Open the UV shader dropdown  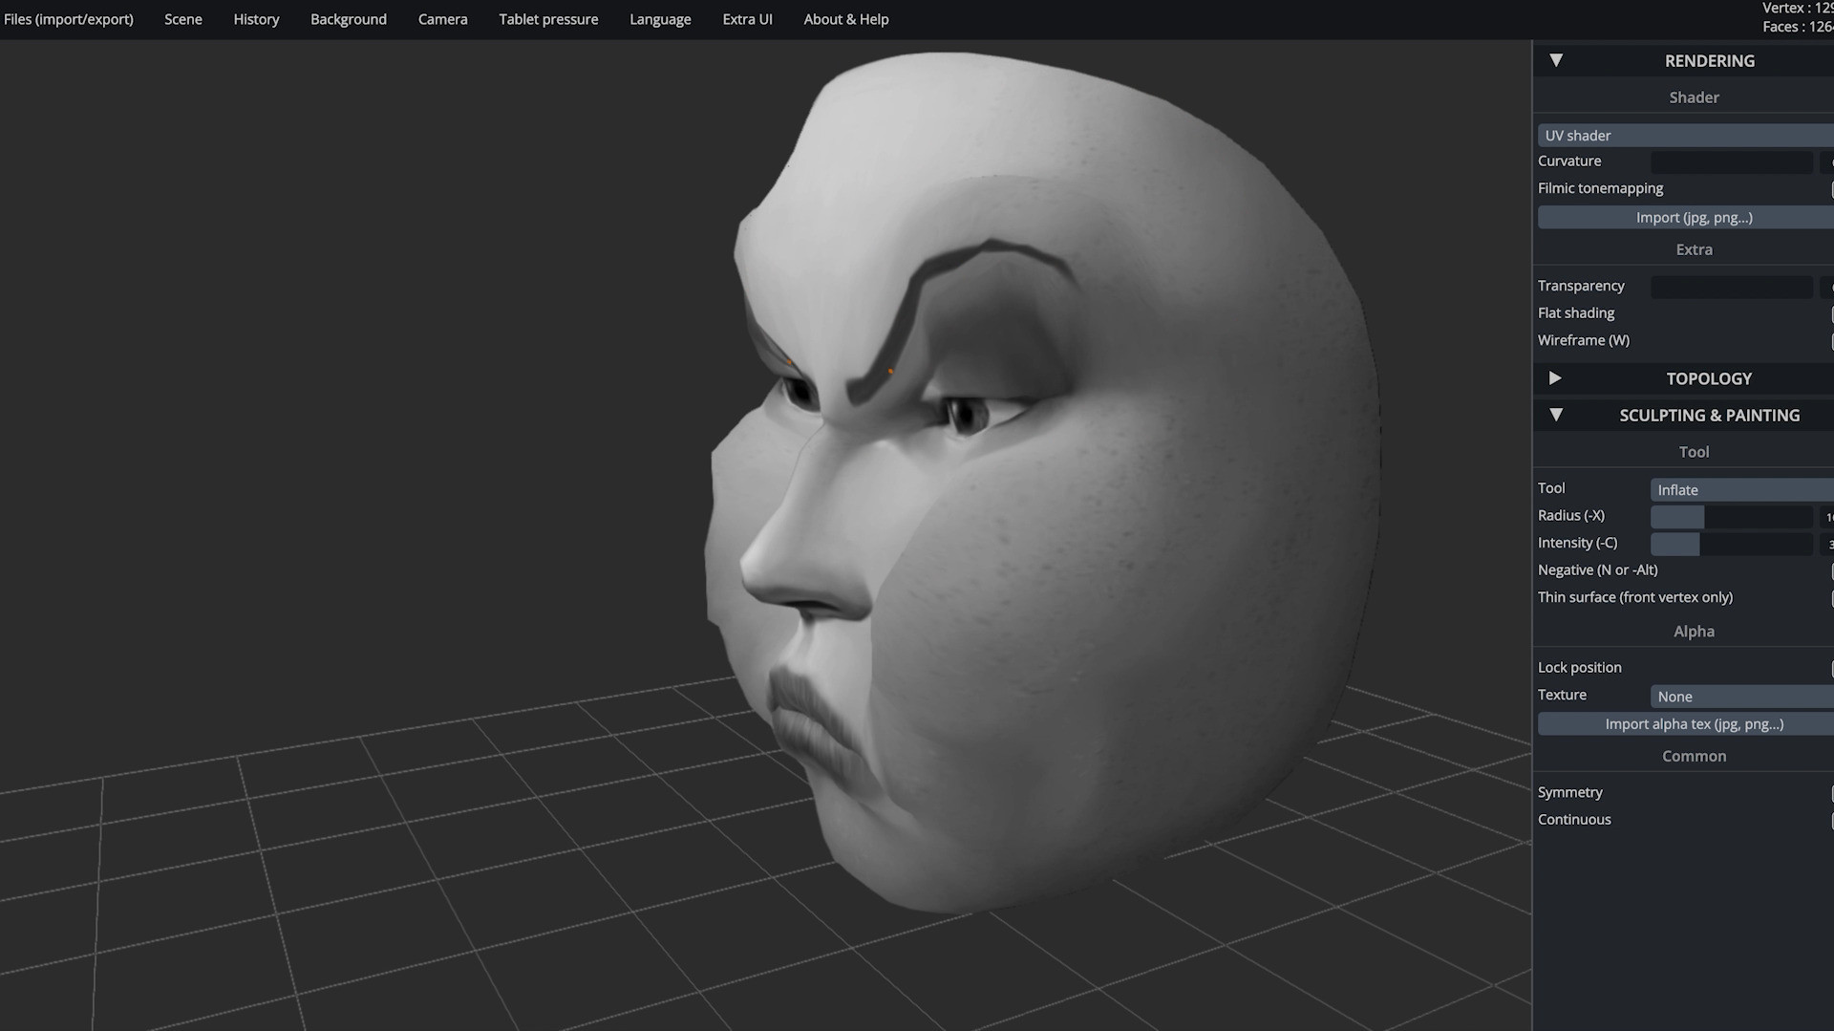tap(1686, 136)
